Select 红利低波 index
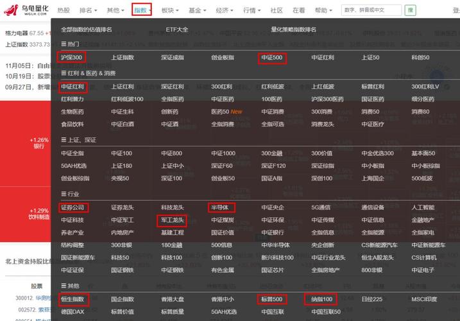Screen dimensions: 460x321 (x=273, y=87)
